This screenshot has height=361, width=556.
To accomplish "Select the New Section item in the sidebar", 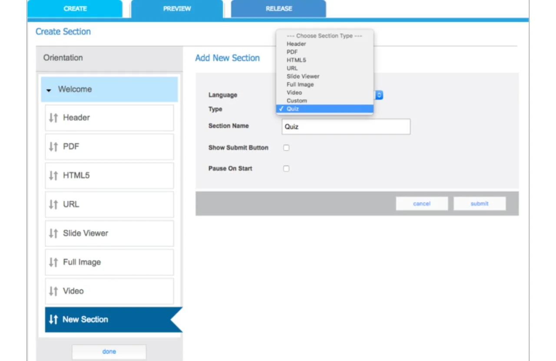I will [x=114, y=319].
